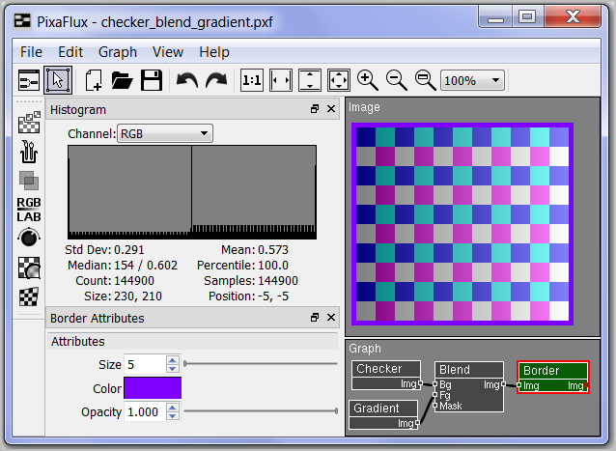Click the purple Color swatch
Image resolution: width=616 pixels, height=451 pixels.
click(x=153, y=388)
